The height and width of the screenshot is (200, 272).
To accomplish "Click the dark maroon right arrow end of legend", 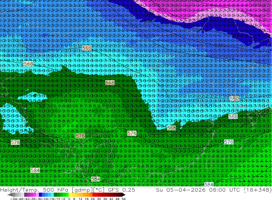I will pyautogui.click(x=124, y=195).
